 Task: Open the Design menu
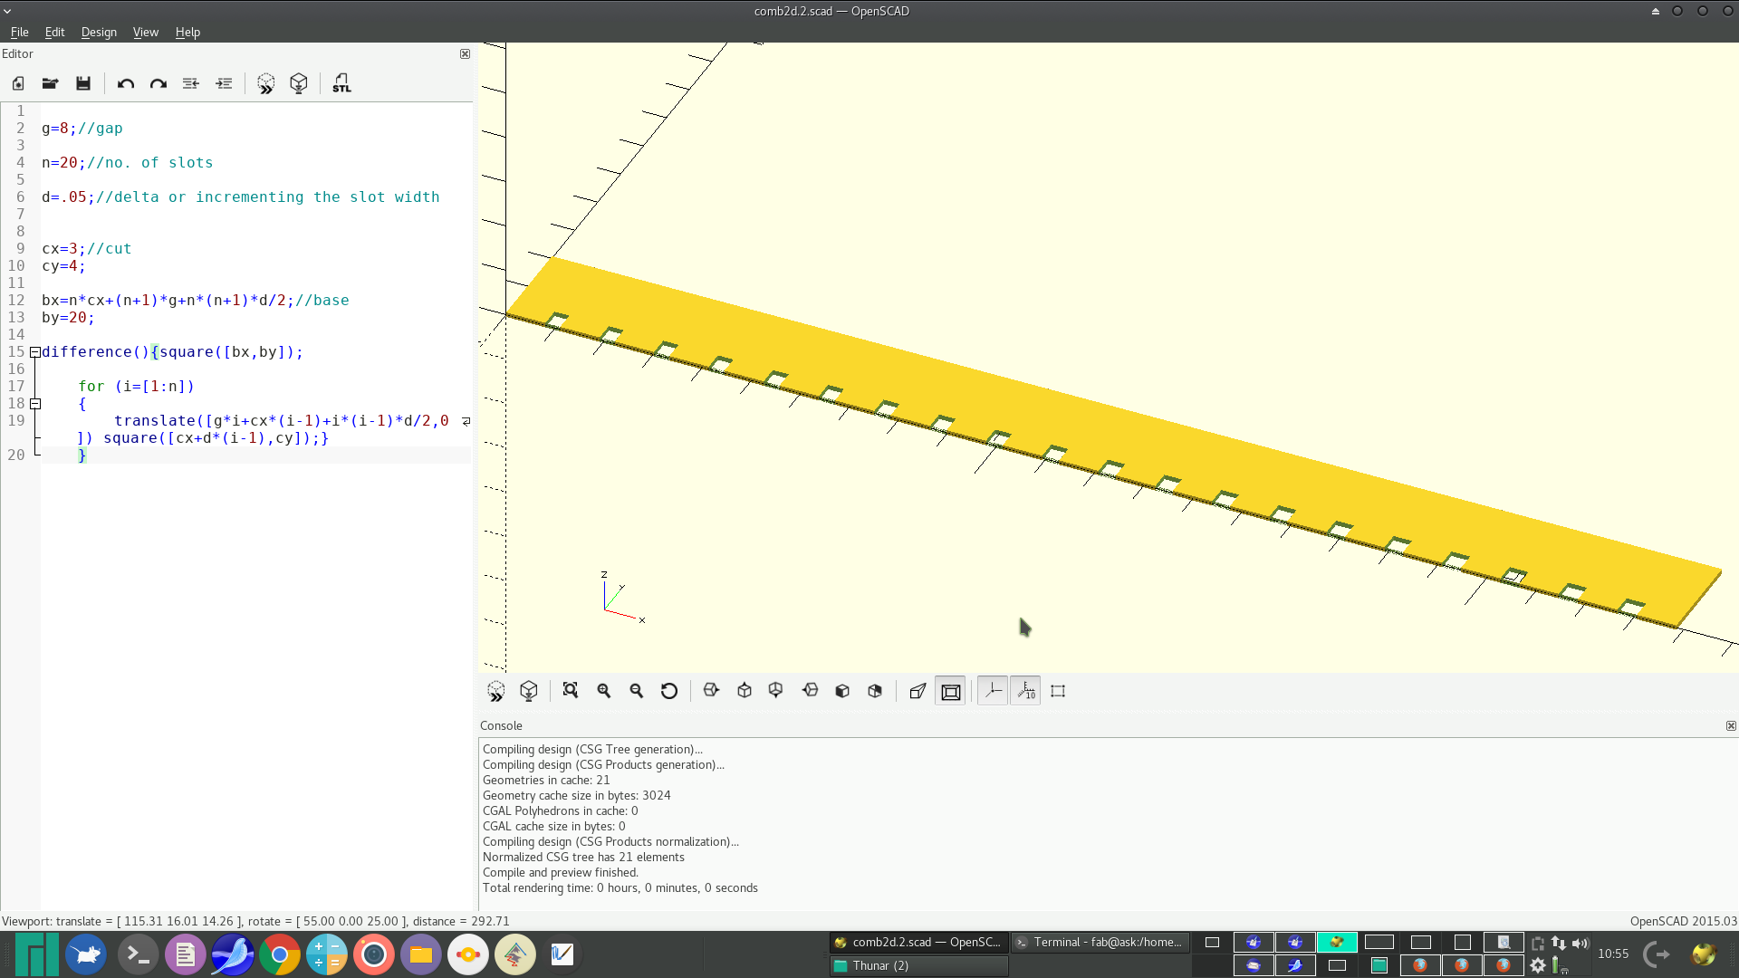(x=99, y=32)
